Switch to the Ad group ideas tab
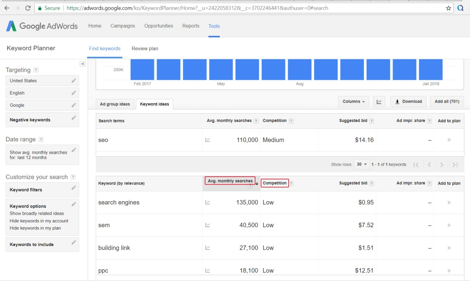Image resolution: width=470 pixels, height=281 pixels. tap(115, 104)
